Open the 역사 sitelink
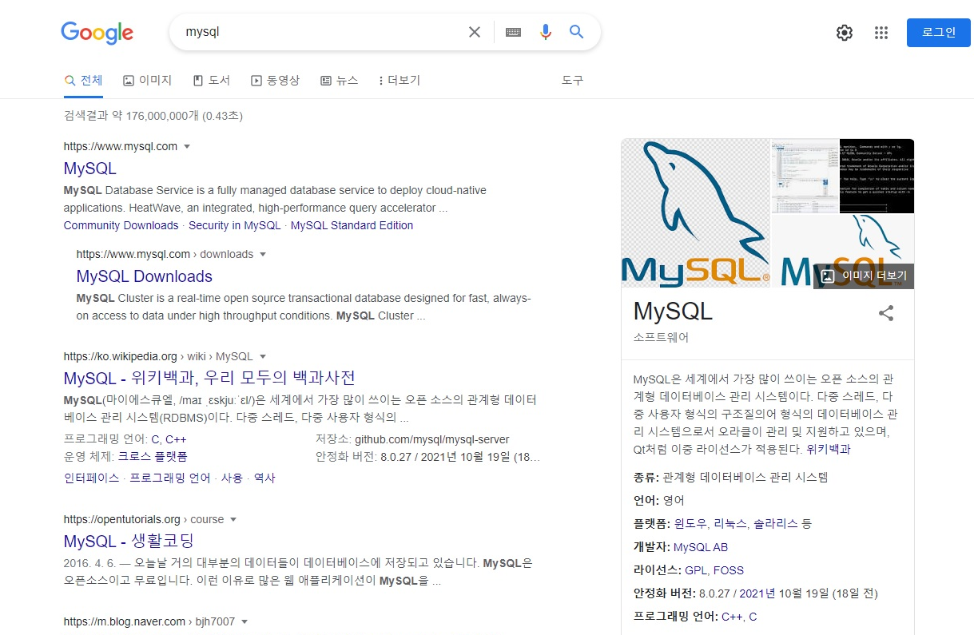Viewport: 974px width, 635px height. (264, 478)
